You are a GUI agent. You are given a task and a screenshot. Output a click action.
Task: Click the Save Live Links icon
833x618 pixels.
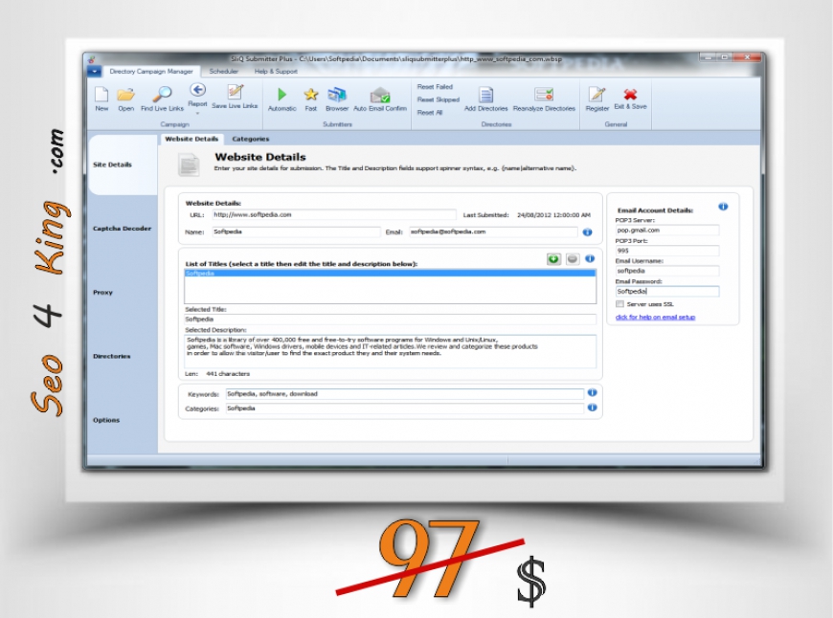click(235, 92)
